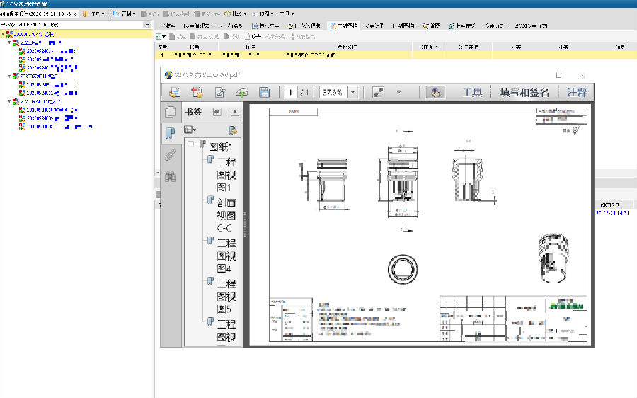Click the fit-page expand arrows icon

pyautogui.click(x=378, y=93)
